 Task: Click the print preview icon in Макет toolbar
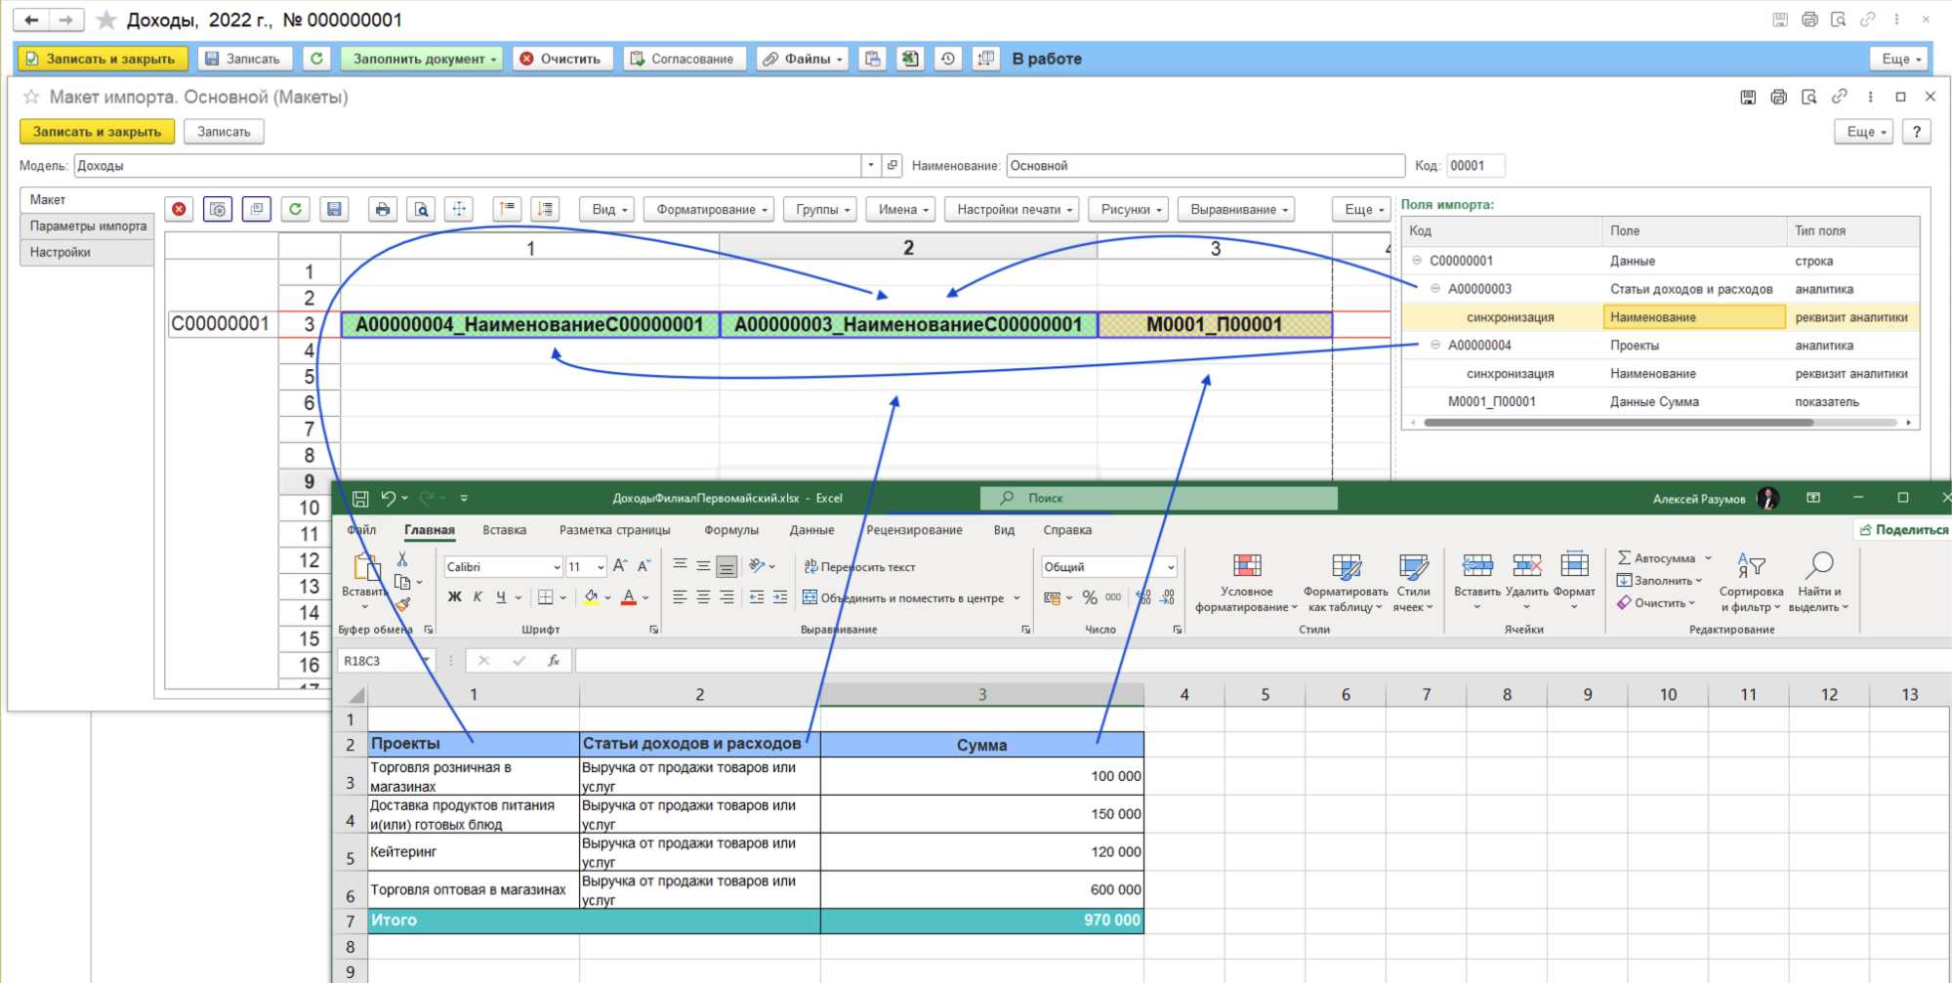421,209
